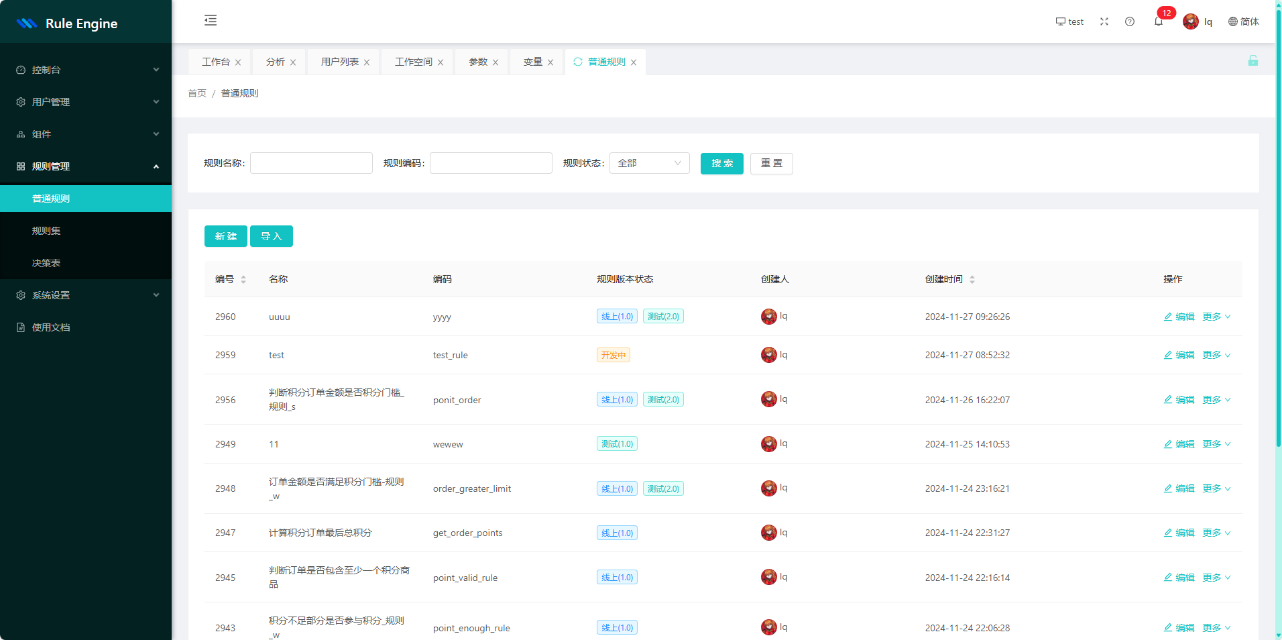Click the help question mark icon
Screen dimensions: 1282x640
pos(1130,21)
